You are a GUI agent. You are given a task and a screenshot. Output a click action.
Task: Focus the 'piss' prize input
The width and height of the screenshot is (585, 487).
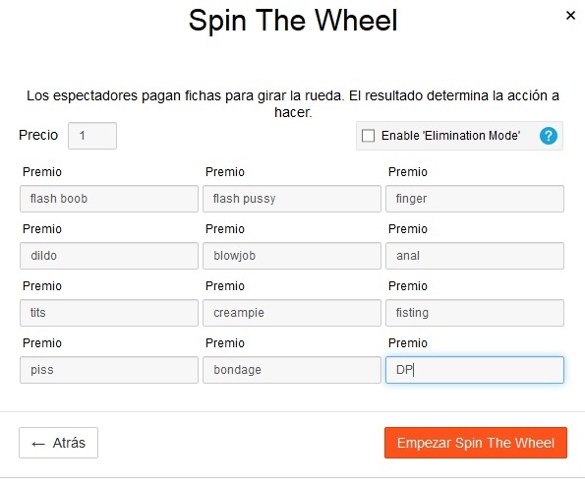click(x=109, y=370)
